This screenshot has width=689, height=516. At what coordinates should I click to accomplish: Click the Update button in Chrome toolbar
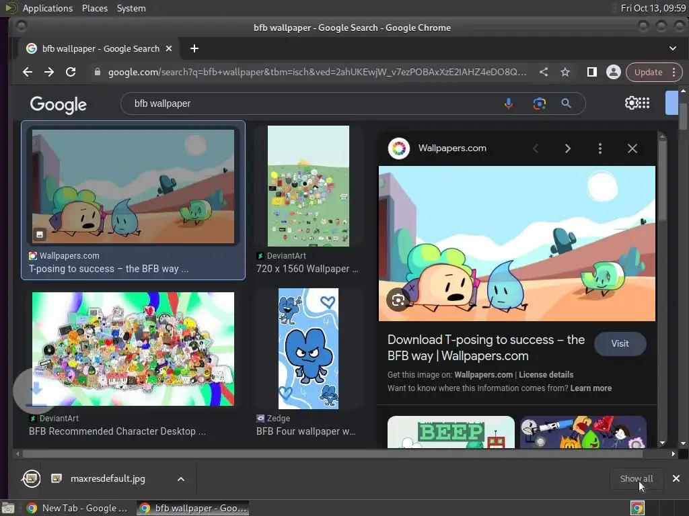(x=648, y=72)
